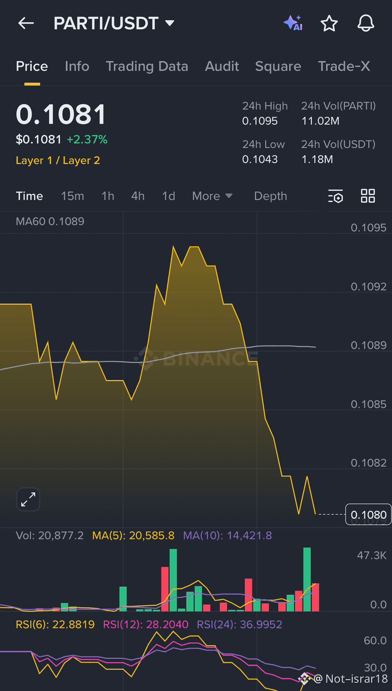The width and height of the screenshot is (392, 691).
Task: Open the Trade-X tab
Action: (344, 66)
